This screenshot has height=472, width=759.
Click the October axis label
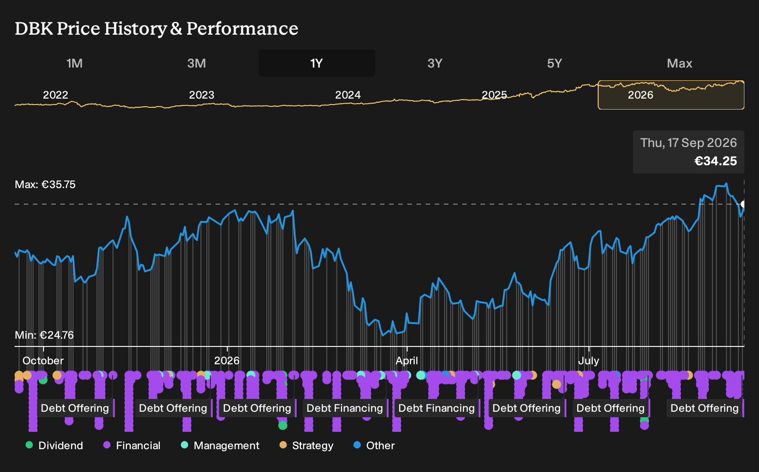[x=43, y=361]
